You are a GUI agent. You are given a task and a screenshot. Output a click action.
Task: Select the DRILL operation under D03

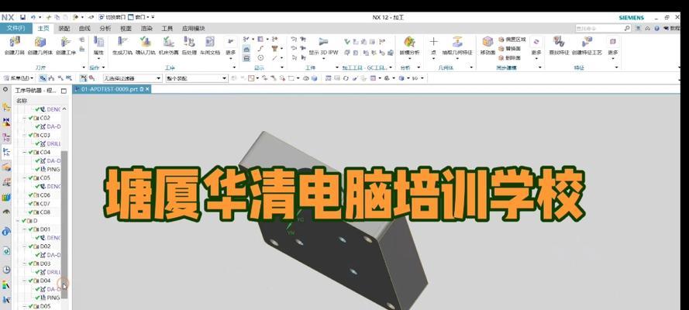pyautogui.click(x=53, y=272)
